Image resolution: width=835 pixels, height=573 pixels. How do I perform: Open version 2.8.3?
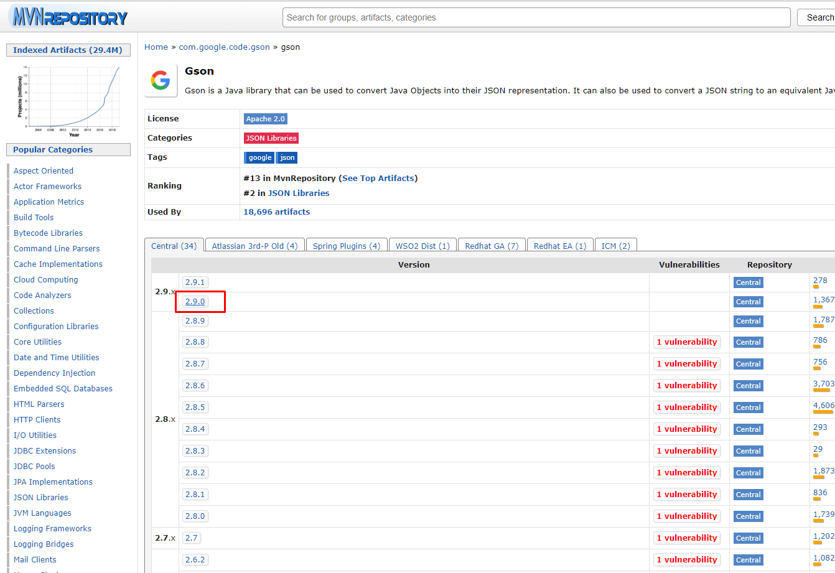coord(195,451)
